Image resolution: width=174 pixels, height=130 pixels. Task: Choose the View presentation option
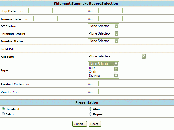point(90,109)
